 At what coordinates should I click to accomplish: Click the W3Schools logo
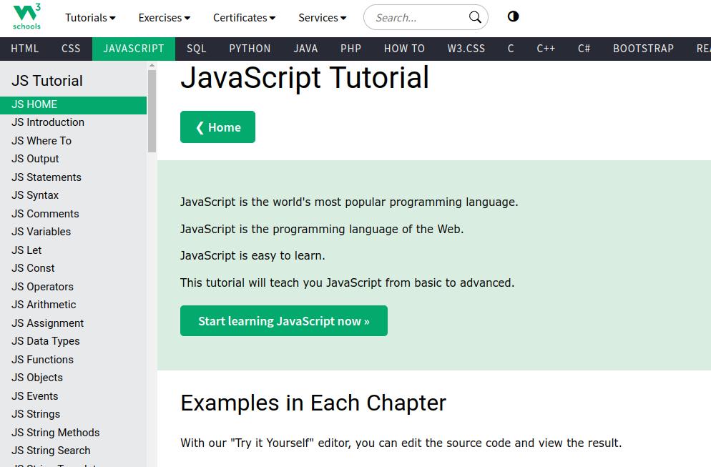pos(26,16)
